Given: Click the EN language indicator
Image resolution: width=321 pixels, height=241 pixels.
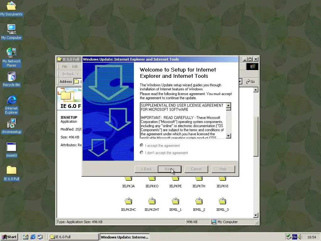Looking at the screenshot, I should (x=294, y=237).
